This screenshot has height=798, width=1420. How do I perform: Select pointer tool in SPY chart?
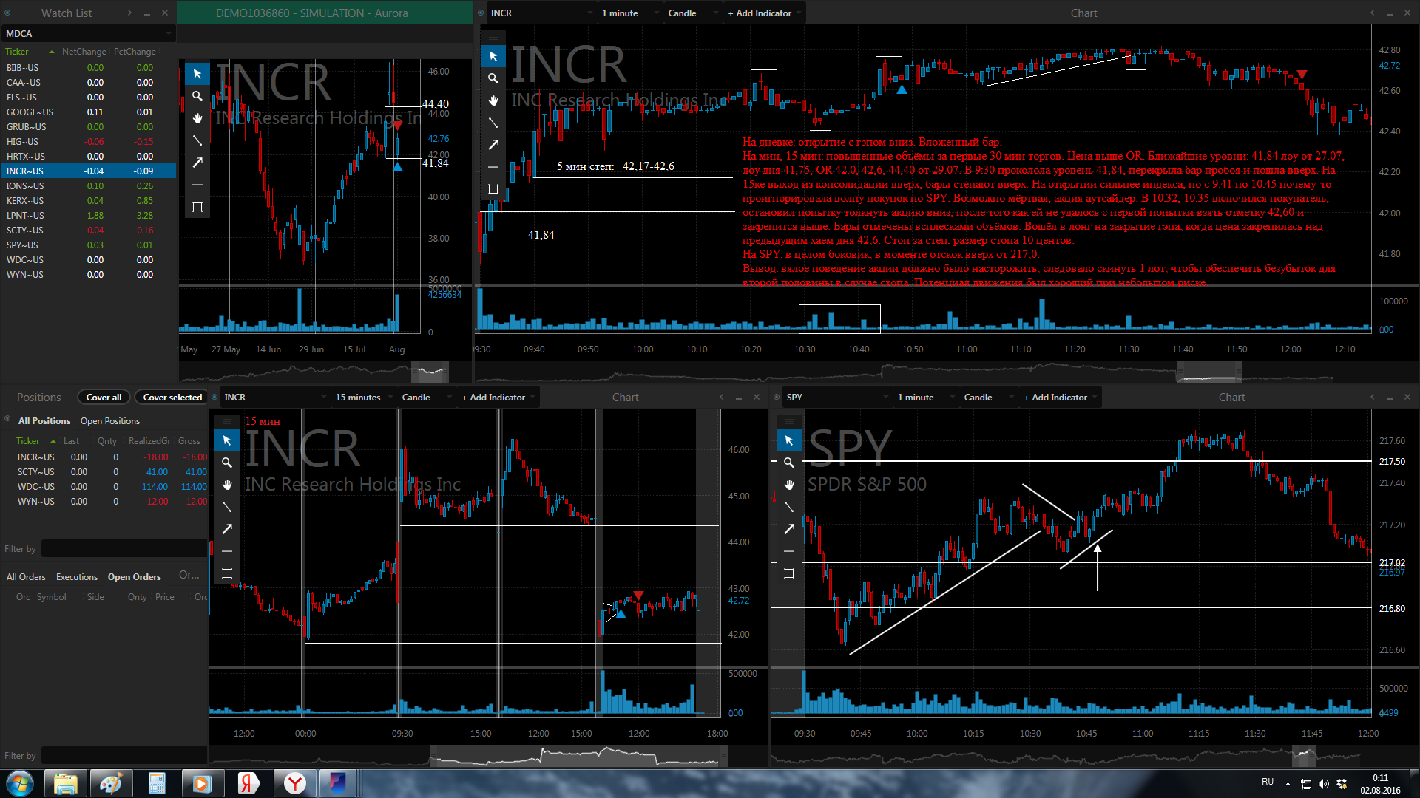(789, 440)
